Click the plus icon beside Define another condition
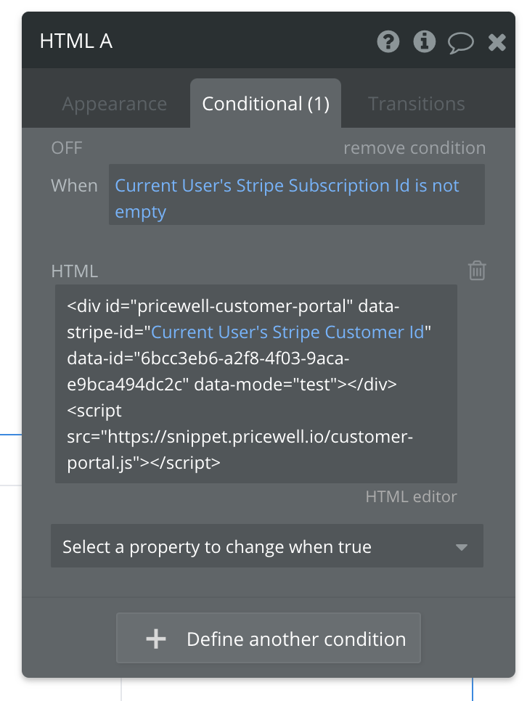 click(x=156, y=639)
